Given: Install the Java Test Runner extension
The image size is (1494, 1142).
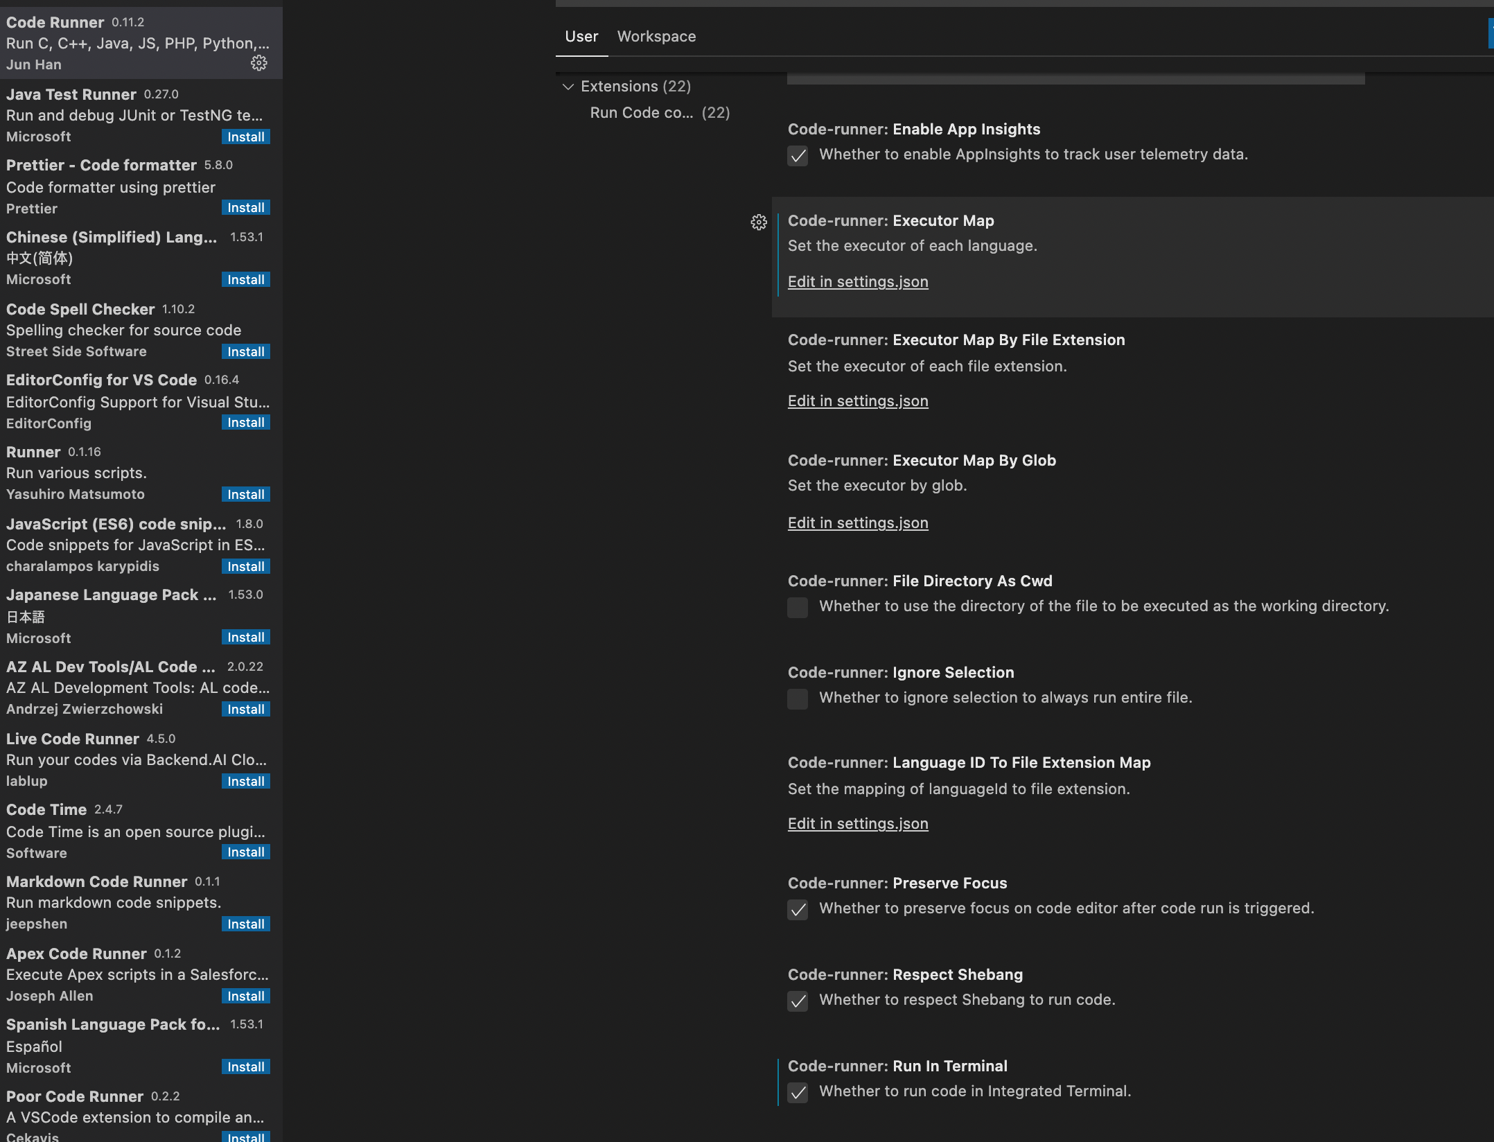Looking at the screenshot, I should point(245,137).
